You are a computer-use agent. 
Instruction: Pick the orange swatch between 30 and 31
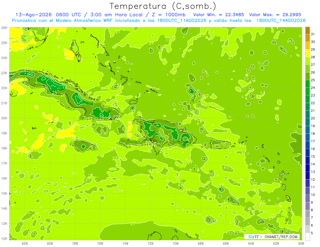[x=307, y=38]
